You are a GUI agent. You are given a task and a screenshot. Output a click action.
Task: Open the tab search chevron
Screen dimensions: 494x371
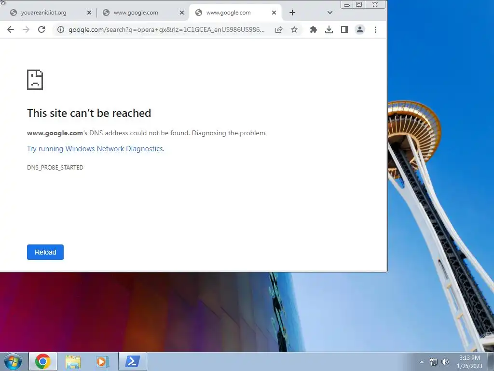pyautogui.click(x=330, y=13)
